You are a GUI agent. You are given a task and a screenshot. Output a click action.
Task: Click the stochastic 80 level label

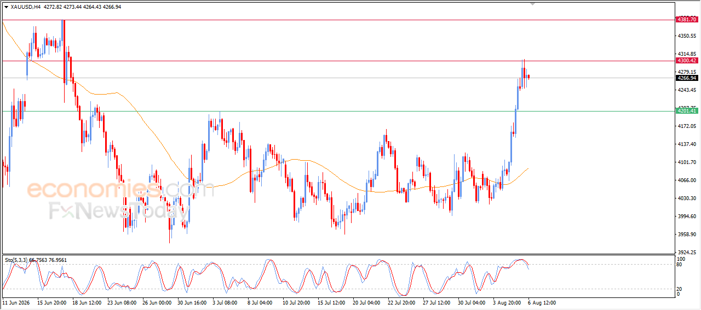[680, 265]
